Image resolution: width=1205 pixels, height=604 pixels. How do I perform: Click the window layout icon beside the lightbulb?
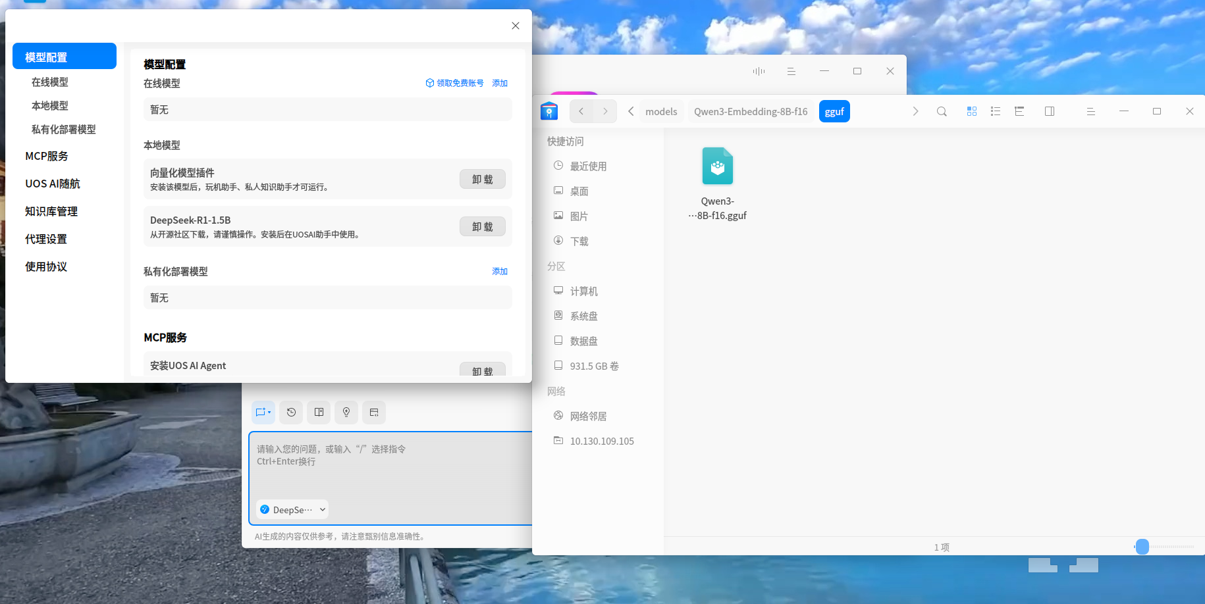374,412
